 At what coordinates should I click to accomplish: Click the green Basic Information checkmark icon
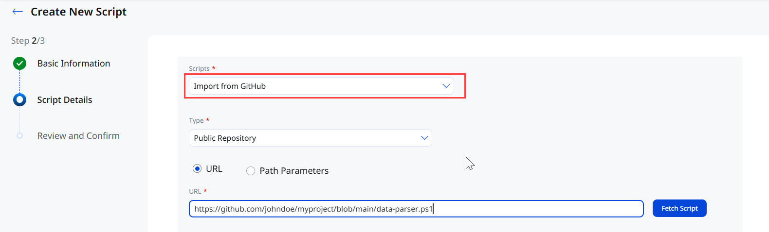(20, 63)
